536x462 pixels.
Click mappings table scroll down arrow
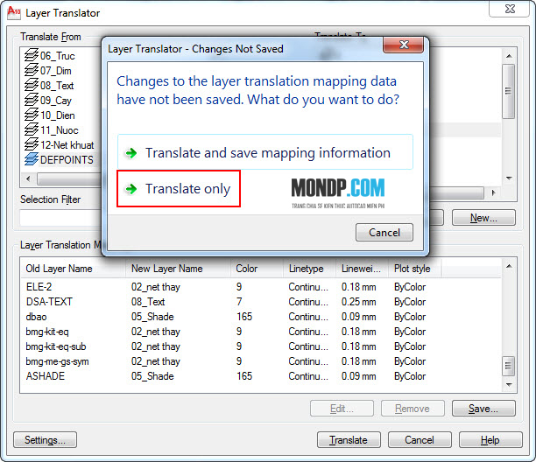509,385
